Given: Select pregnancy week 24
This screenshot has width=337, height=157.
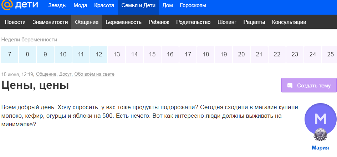Looking at the screenshot, I should pos(313,54).
